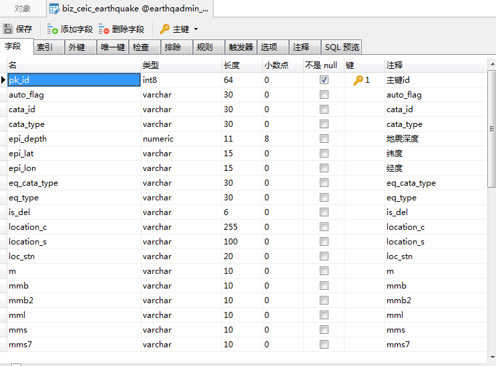The height and width of the screenshot is (366, 496).
Task: Select the eq_type field name
Action: [x=24, y=198]
